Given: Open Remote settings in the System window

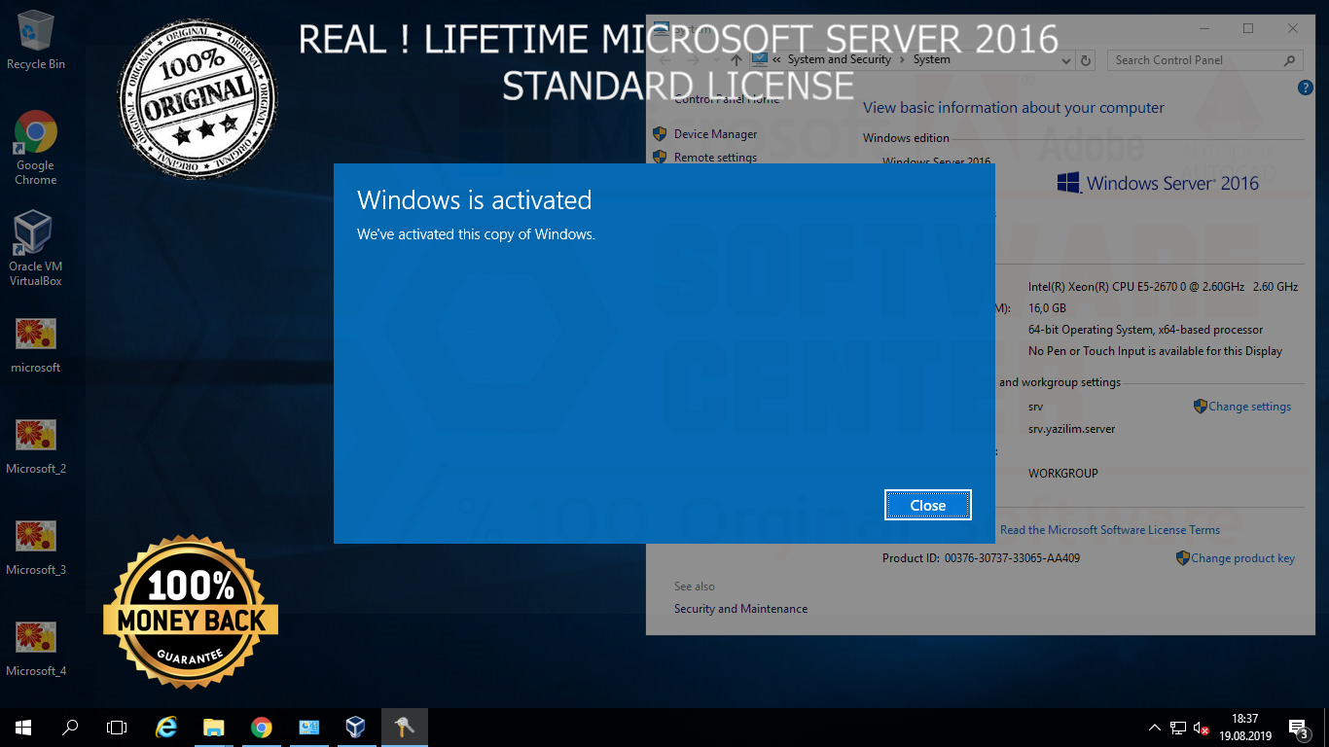Looking at the screenshot, I should 715,158.
